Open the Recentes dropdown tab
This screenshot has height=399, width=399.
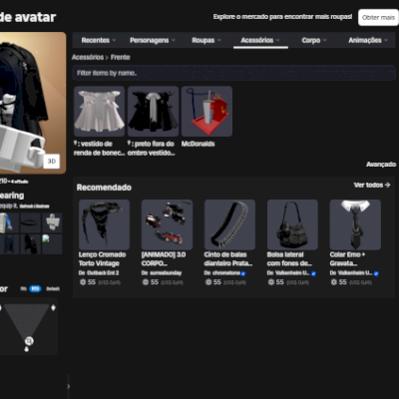[99, 40]
